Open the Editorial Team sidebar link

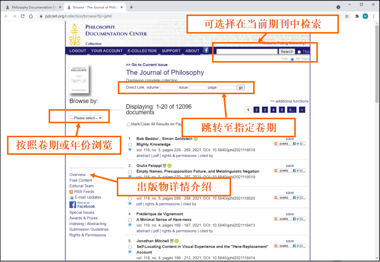(x=81, y=186)
